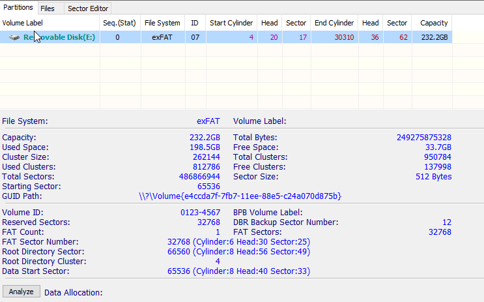The height and width of the screenshot is (302, 484).
Task: Click Head header right of Start Cylinder
Action: 269,23
